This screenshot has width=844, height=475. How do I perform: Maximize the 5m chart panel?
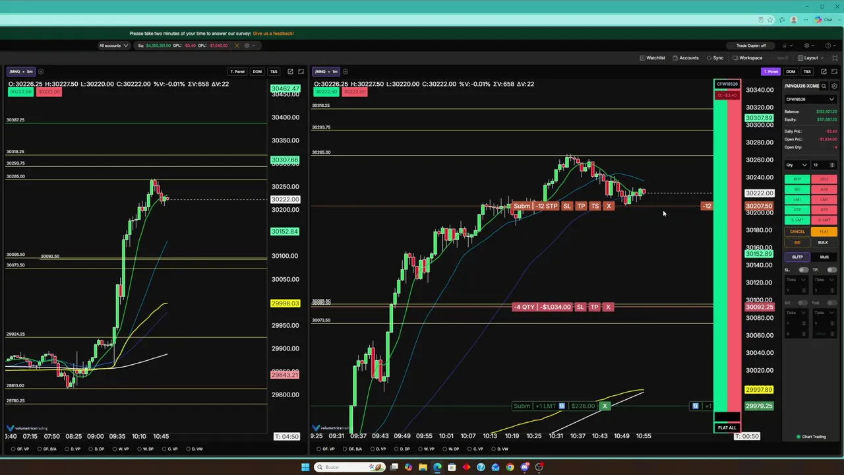click(x=301, y=71)
